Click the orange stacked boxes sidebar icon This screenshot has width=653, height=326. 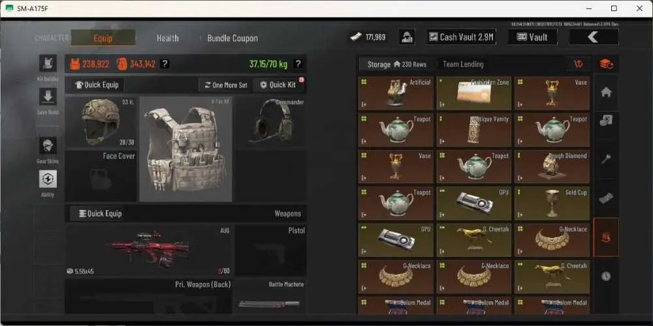tap(606, 64)
